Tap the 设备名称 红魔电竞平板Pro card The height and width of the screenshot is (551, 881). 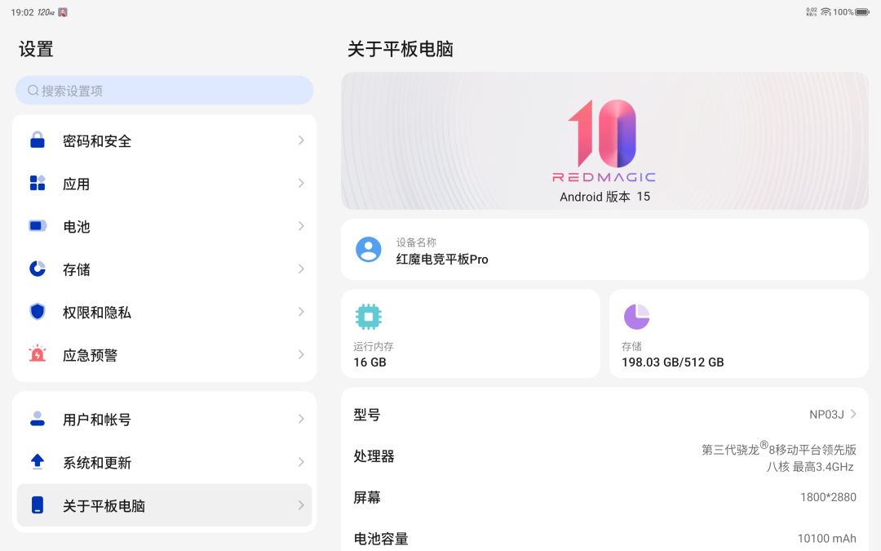point(604,250)
